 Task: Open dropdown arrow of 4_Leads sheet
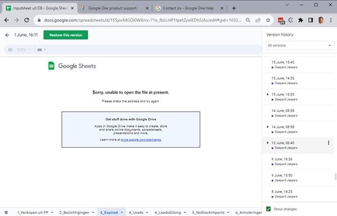click(147, 212)
